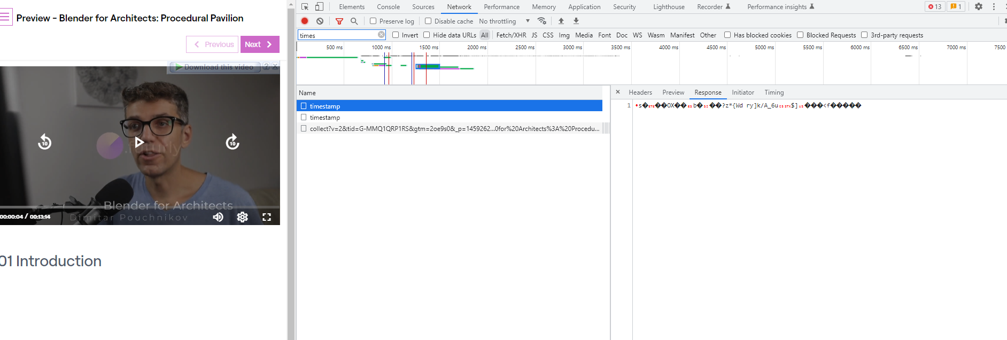Switch to Console panel
The image size is (1007, 340).
point(389,7)
